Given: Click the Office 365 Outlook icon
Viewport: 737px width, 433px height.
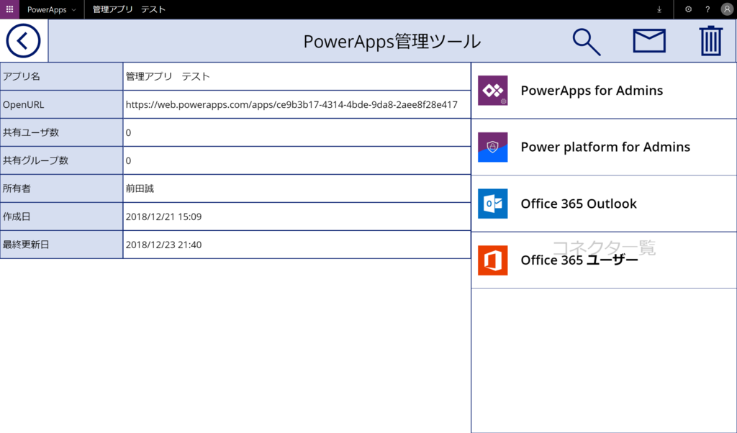Looking at the screenshot, I should pos(492,204).
